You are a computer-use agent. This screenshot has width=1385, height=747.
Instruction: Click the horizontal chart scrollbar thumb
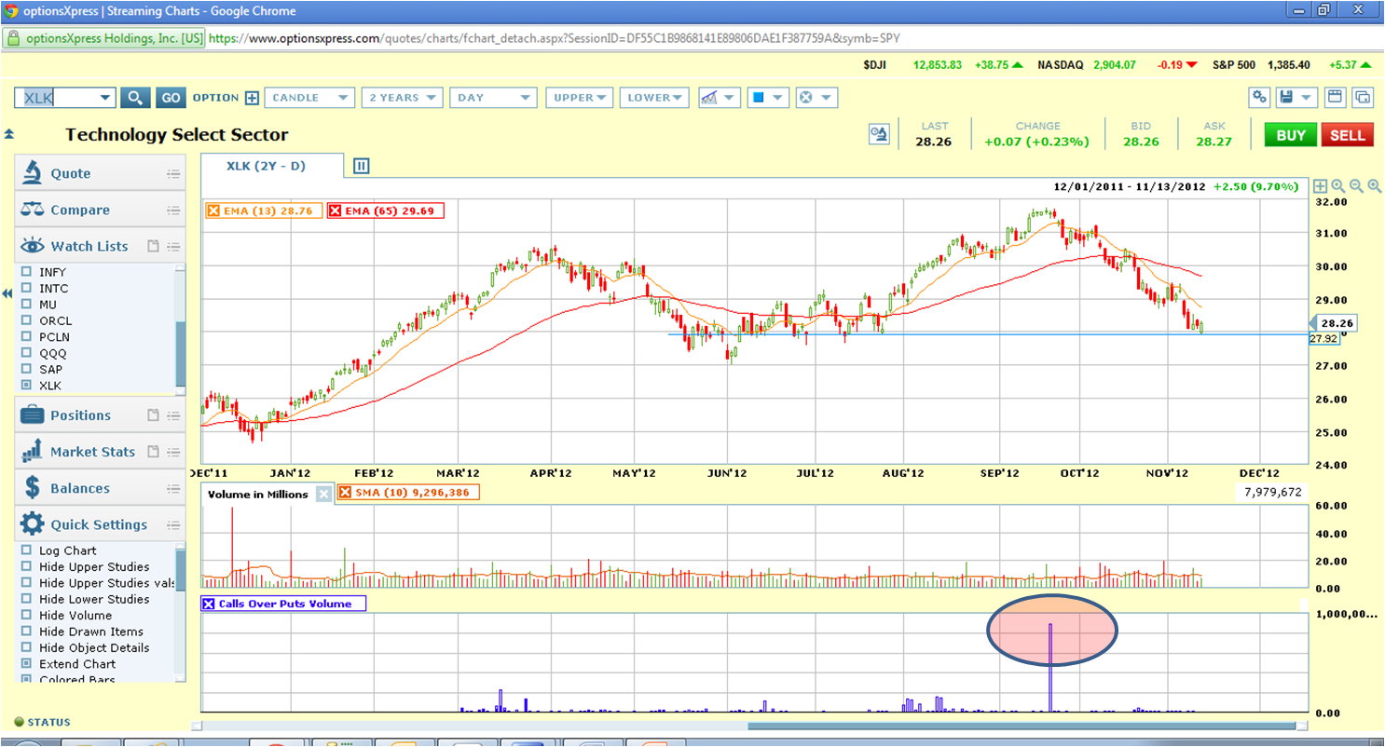click(x=1022, y=727)
